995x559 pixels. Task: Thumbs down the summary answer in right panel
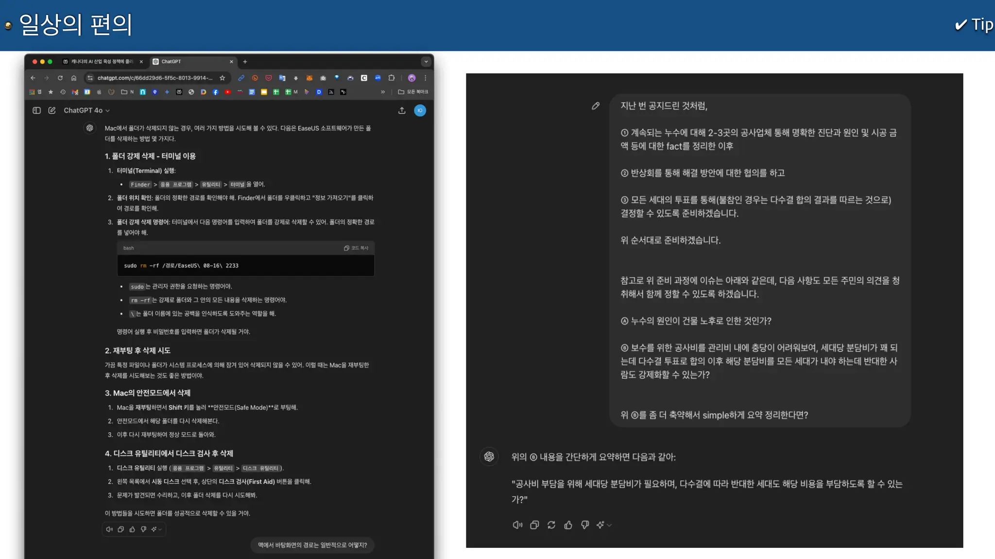click(585, 525)
